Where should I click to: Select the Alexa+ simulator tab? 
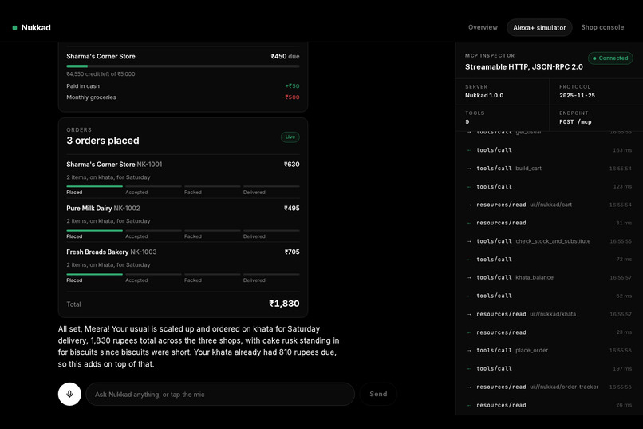[x=539, y=27]
